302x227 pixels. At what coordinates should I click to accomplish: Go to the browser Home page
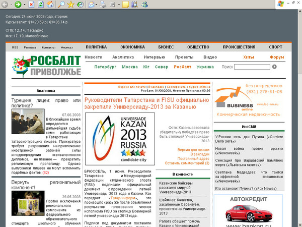tap(50, 5)
